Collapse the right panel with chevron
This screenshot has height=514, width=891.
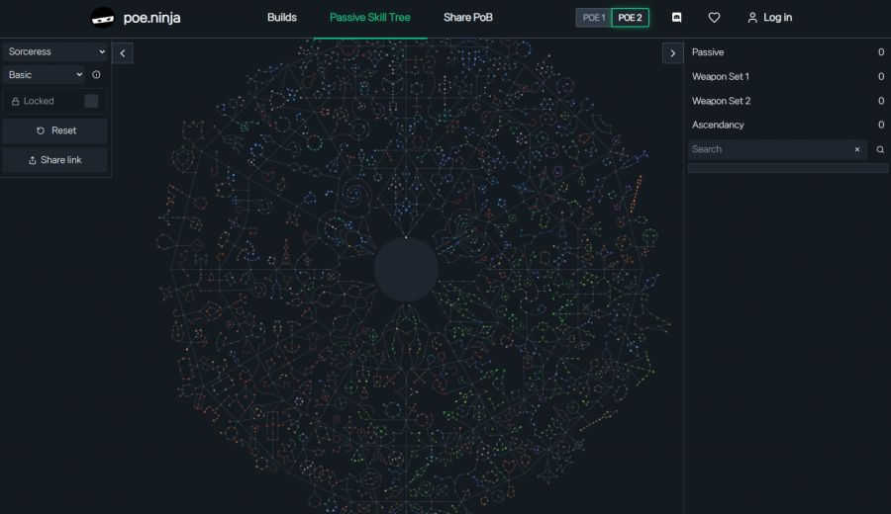click(673, 53)
